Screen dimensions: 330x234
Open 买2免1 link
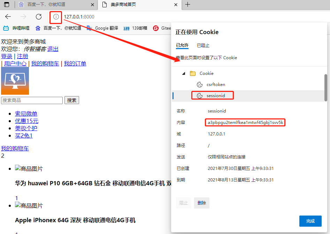24,135
